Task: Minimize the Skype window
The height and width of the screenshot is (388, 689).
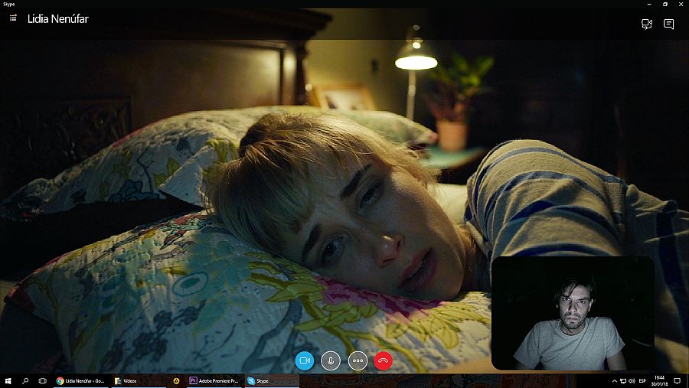Action: tap(649, 4)
